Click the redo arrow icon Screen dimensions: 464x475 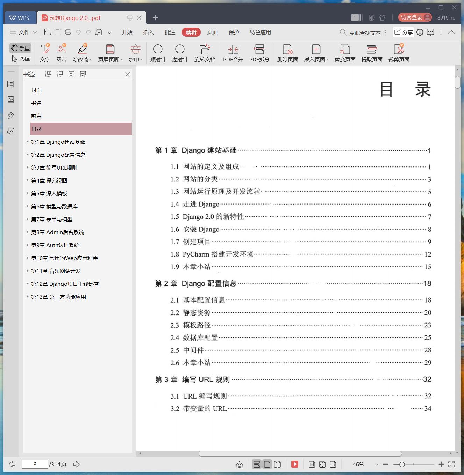88,32
